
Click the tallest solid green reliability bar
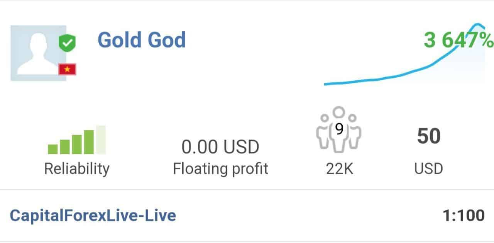point(89,142)
